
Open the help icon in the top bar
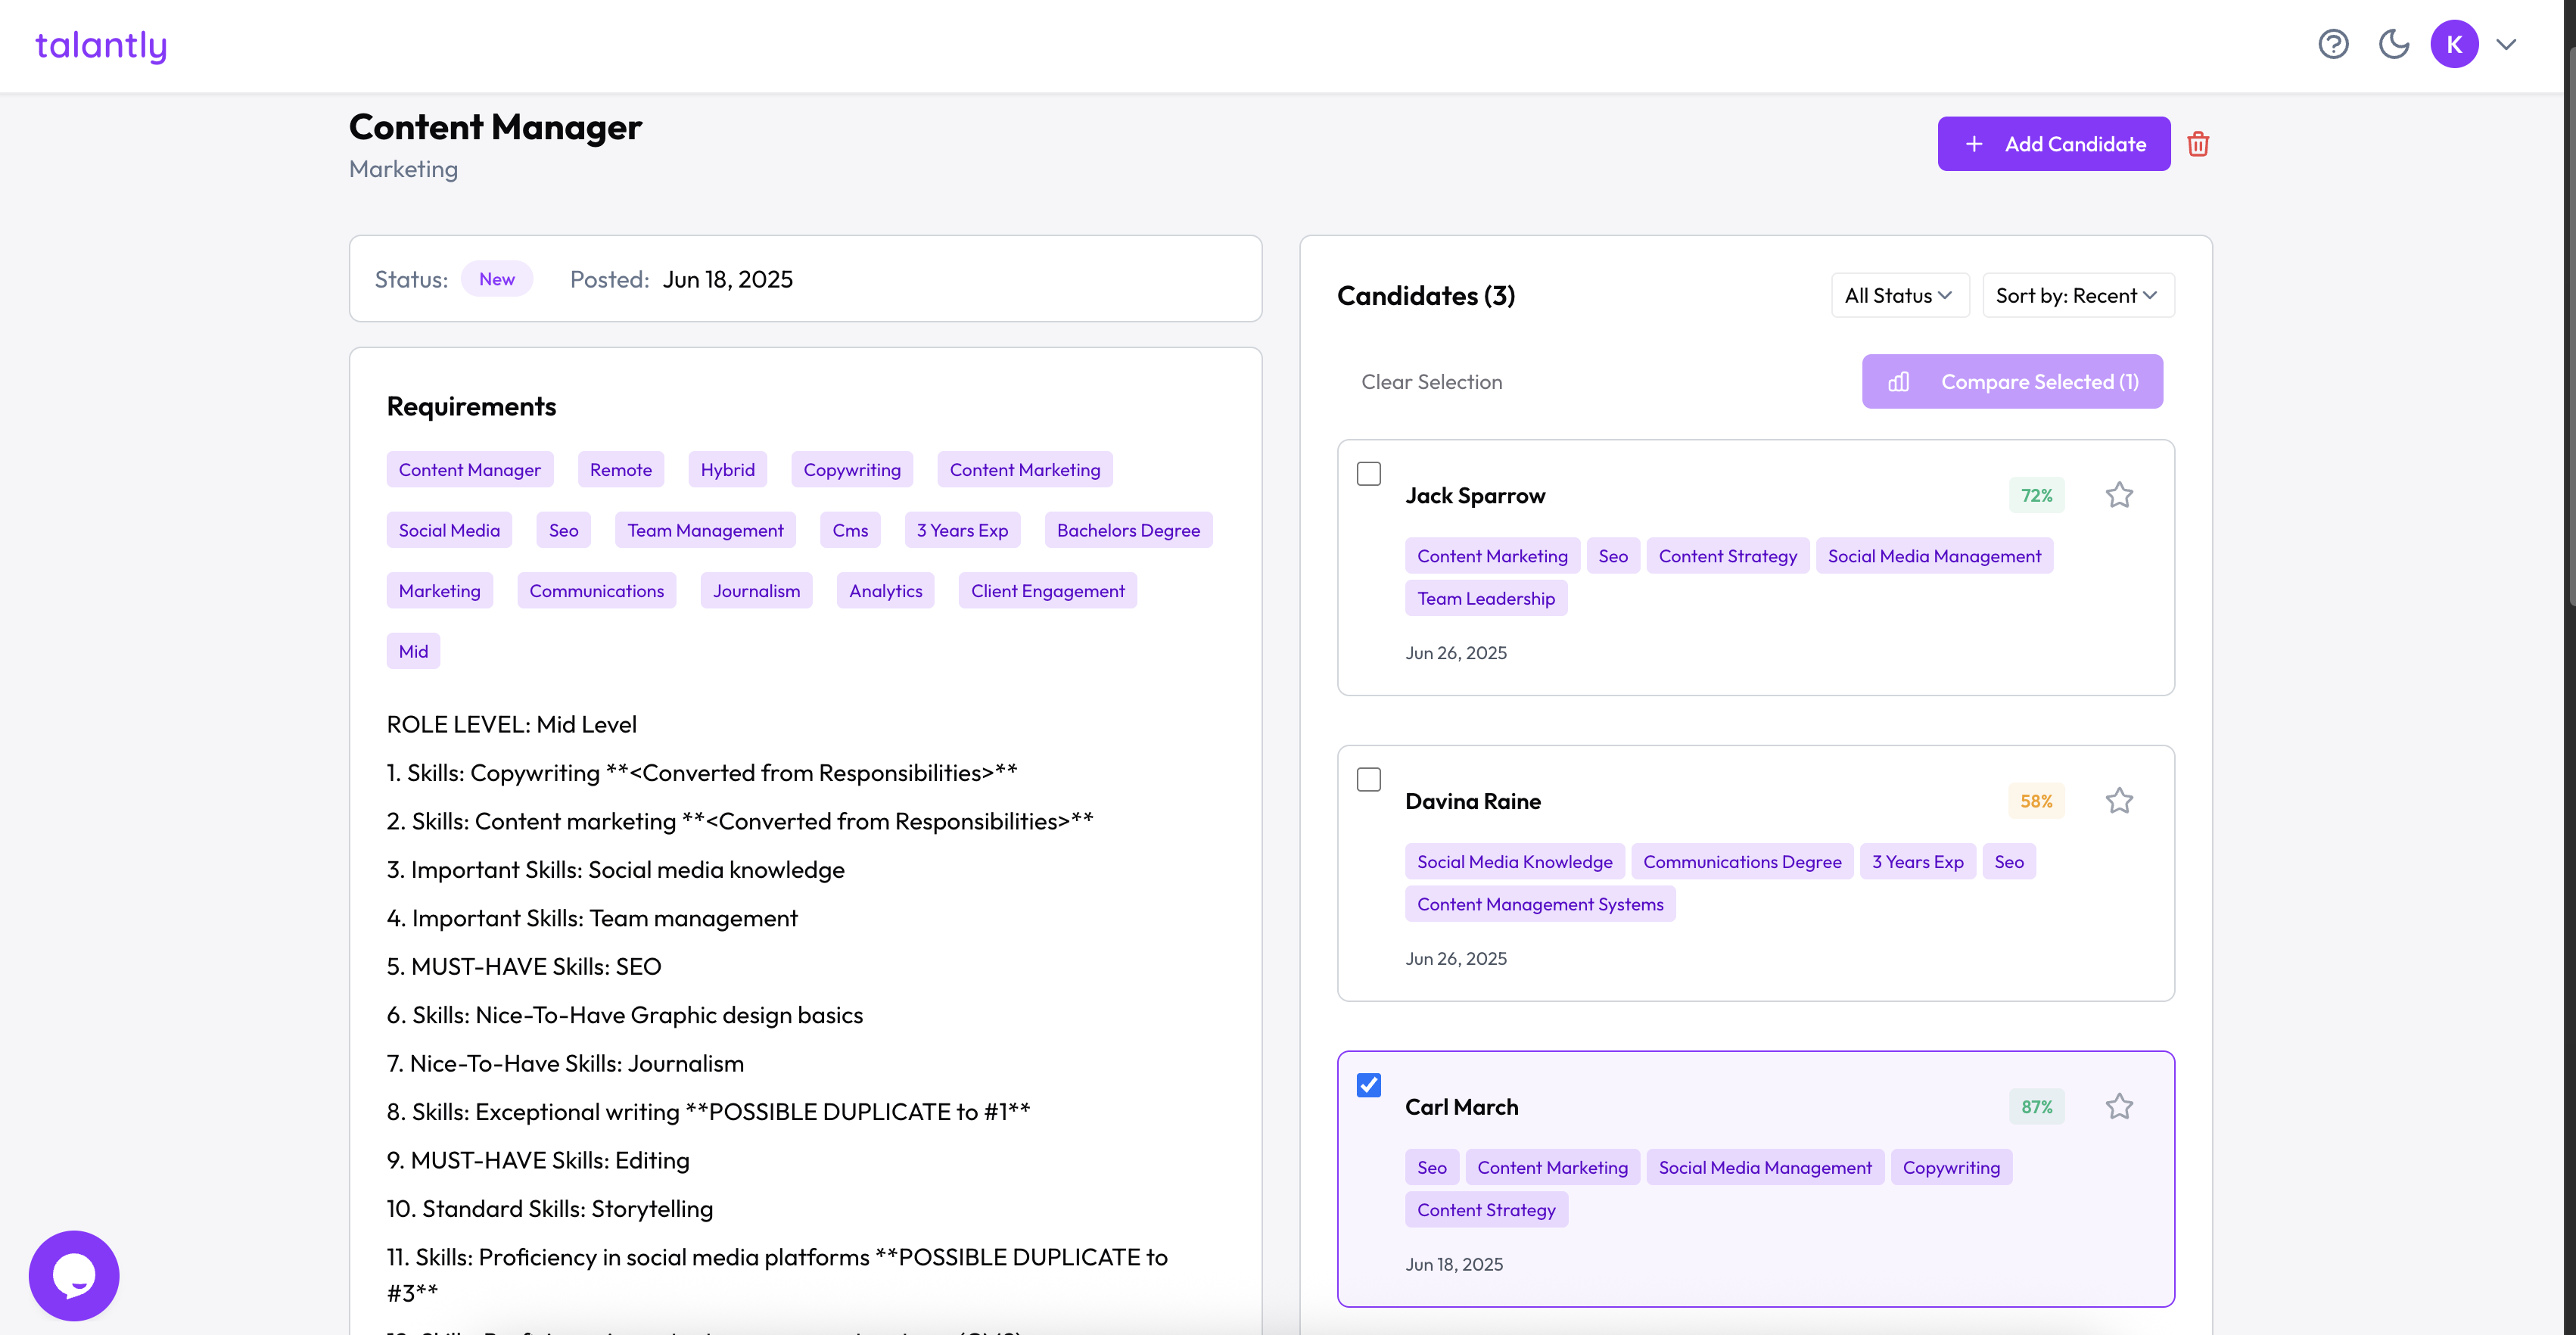2334,44
